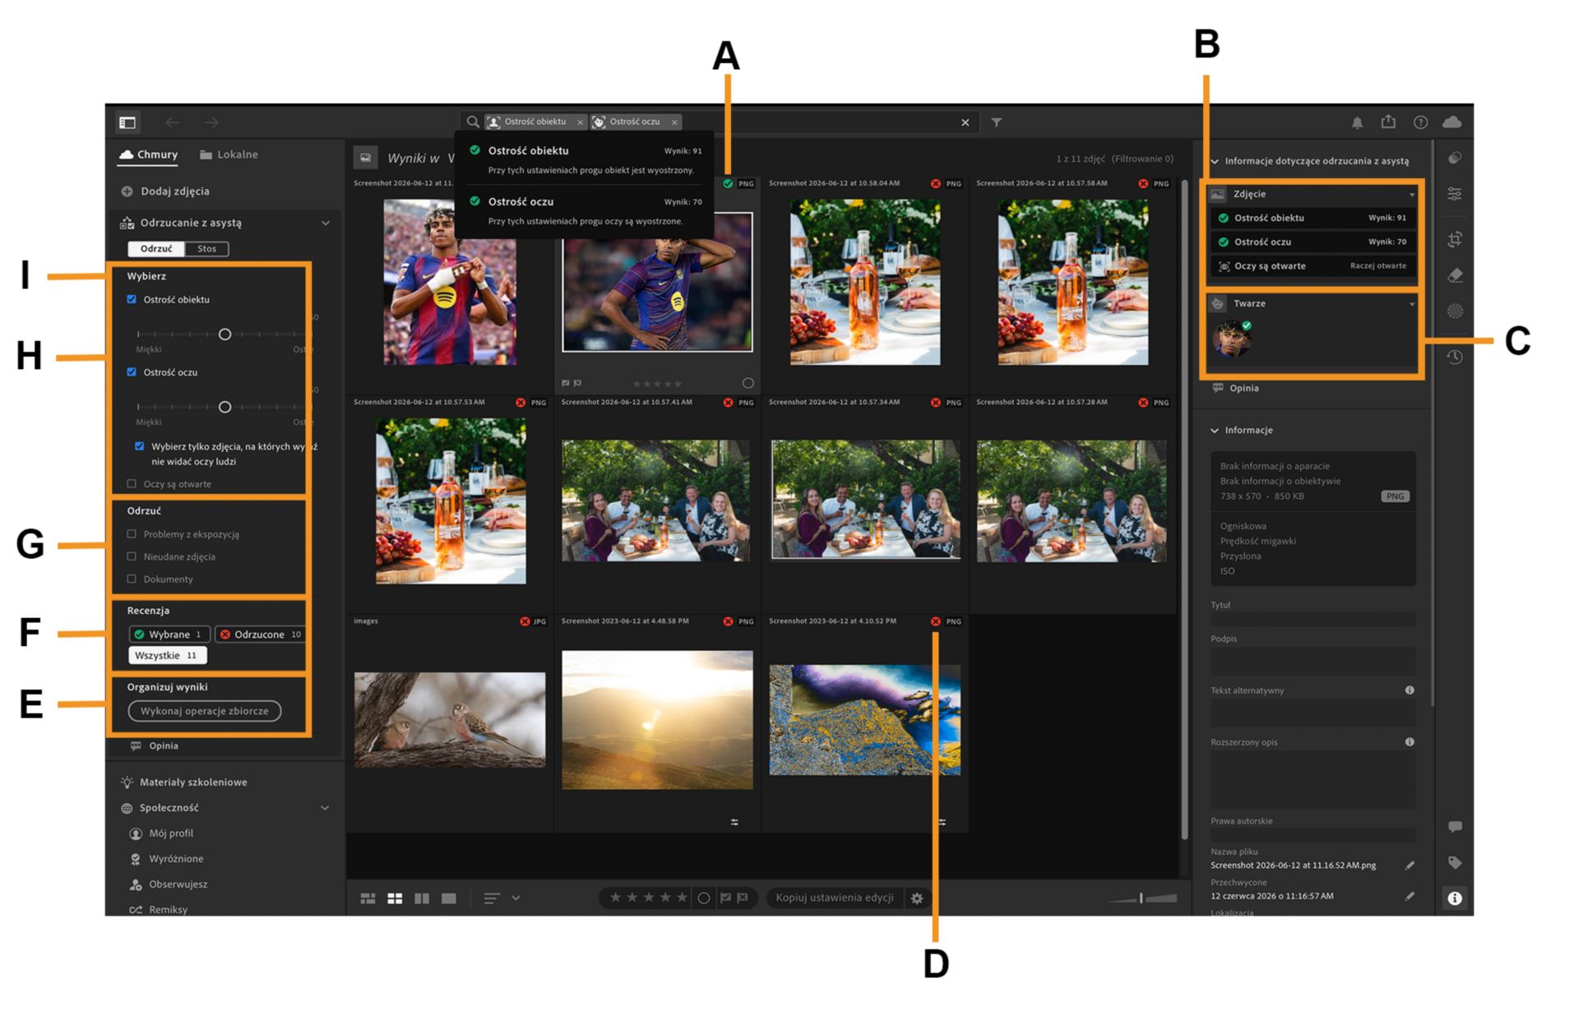
Task: Open the presets icon on the right rail
Action: tap(1455, 158)
